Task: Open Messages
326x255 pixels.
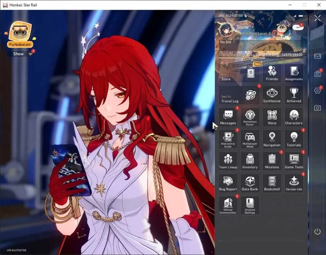Action: (x=228, y=118)
